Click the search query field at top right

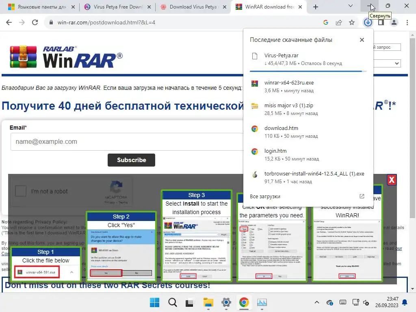point(387,47)
